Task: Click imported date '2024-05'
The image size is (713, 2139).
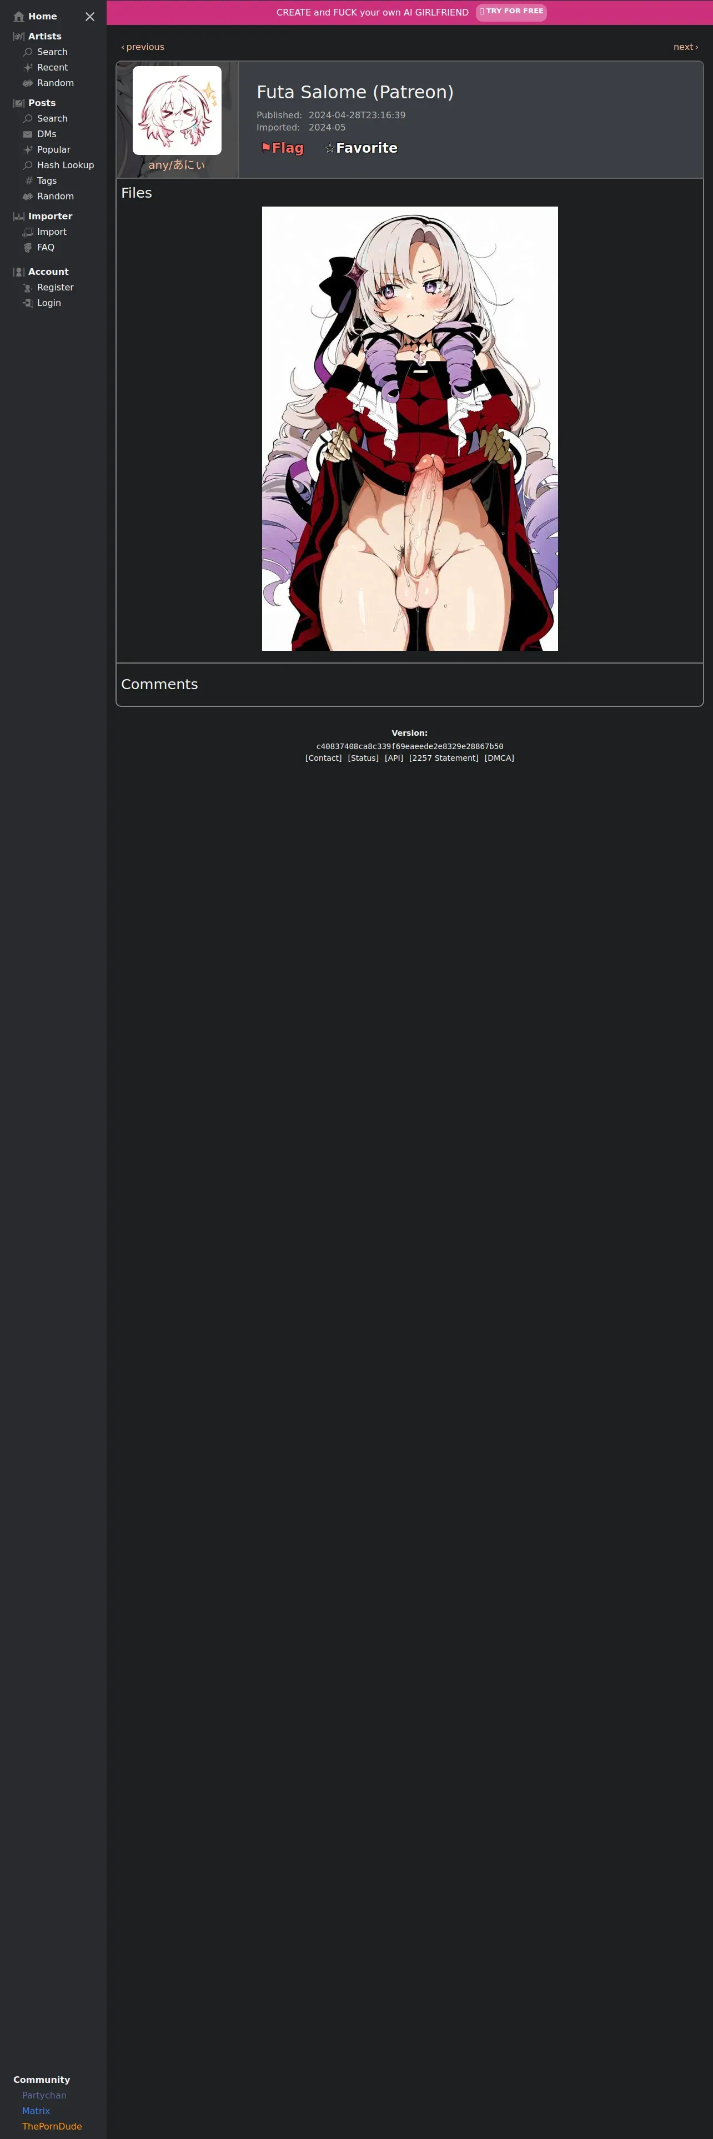Action: coord(327,128)
